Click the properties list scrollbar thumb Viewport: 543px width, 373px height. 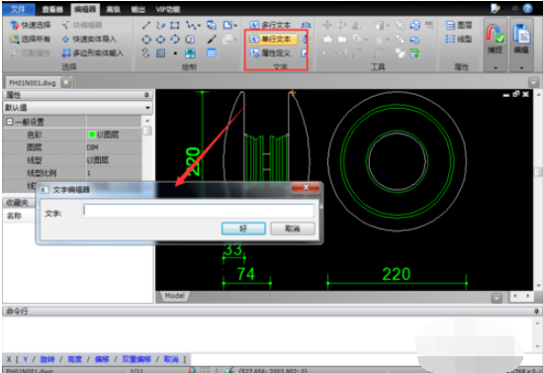(147, 132)
